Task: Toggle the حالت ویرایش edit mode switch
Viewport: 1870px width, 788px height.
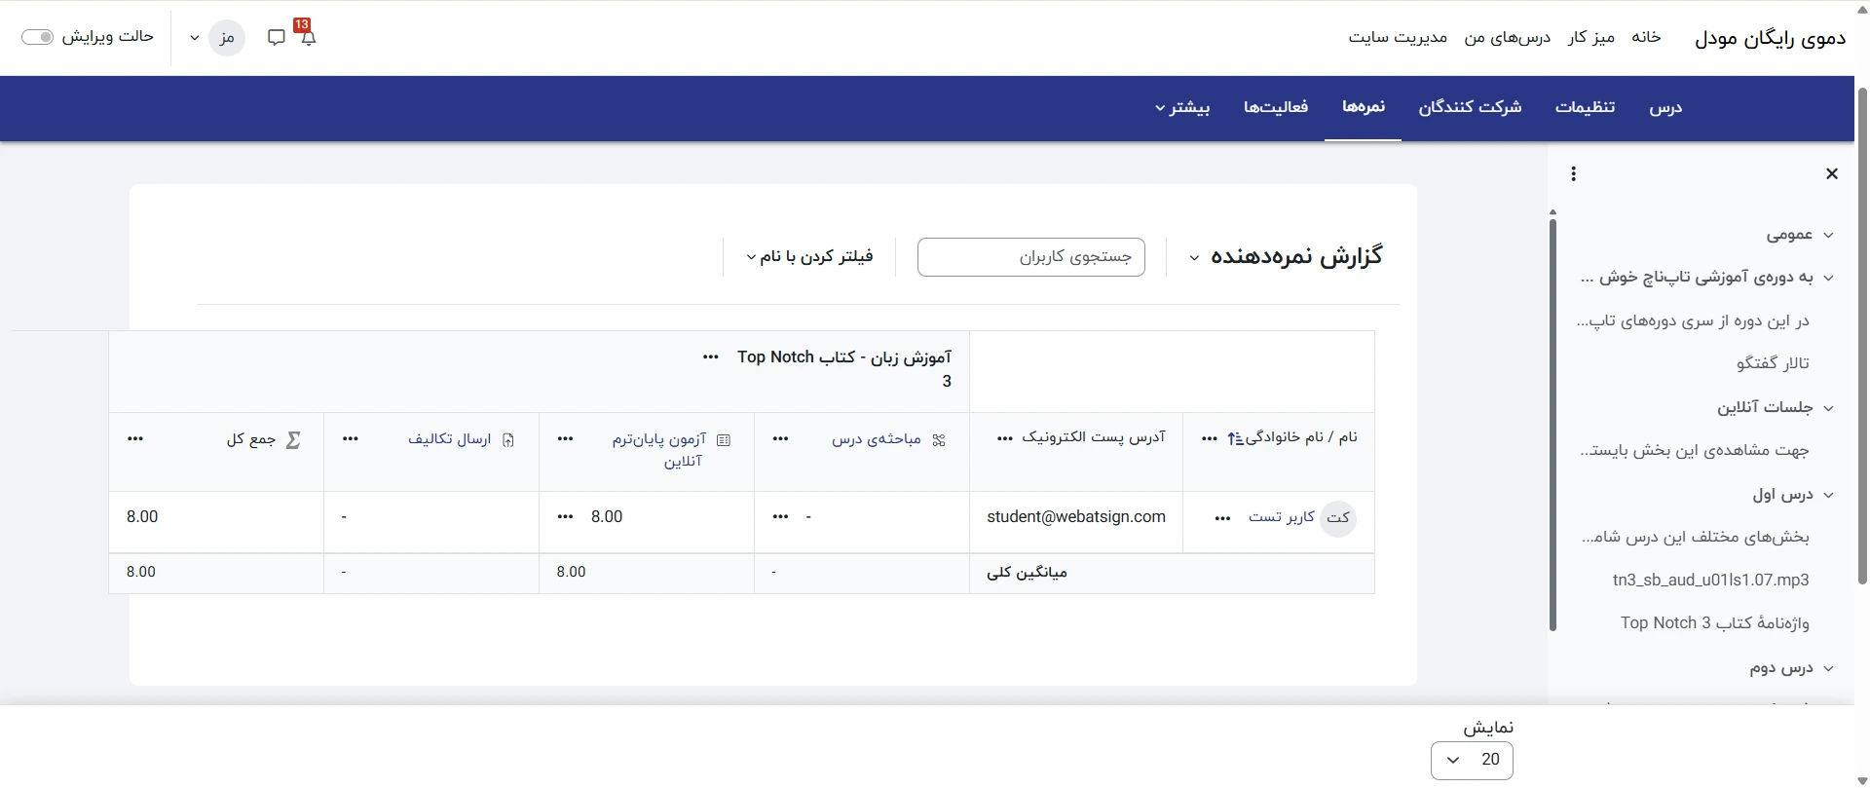Action: 37,37
